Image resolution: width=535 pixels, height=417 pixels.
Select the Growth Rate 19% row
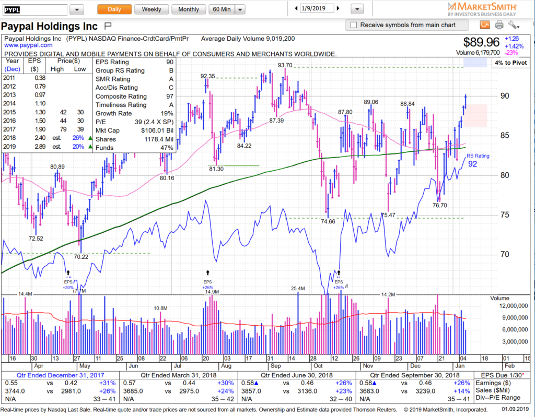[134, 114]
